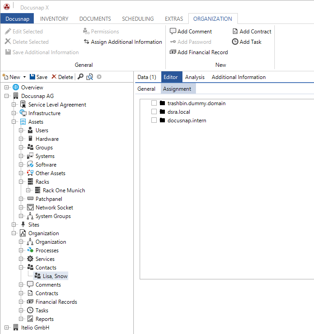
Task: Click the Network Socket icon
Action: [x=30, y=207]
